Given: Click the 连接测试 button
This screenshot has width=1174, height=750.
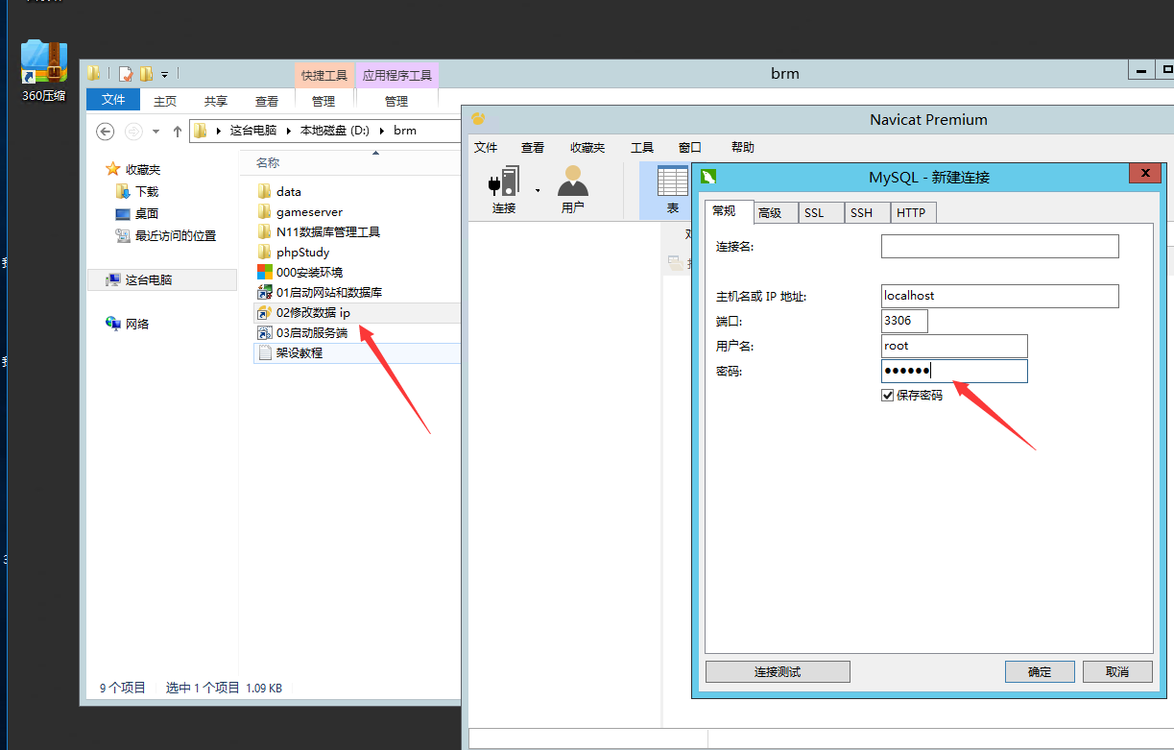Looking at the screenshot, I should (778, 671).
